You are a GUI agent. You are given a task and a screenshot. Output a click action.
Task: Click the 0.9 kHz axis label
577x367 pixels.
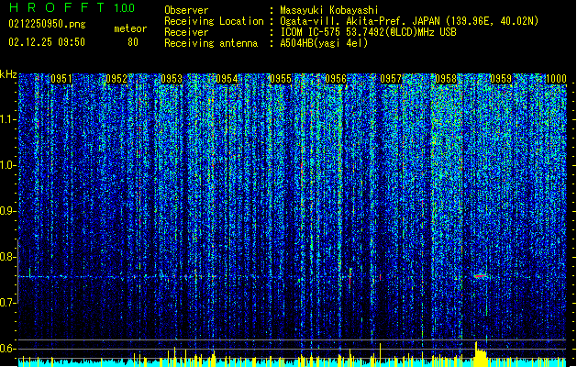(8, 211)
